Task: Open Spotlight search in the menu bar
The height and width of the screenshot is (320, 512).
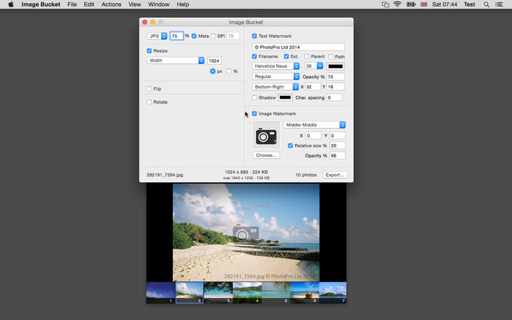Action: (x=486, y=4)
